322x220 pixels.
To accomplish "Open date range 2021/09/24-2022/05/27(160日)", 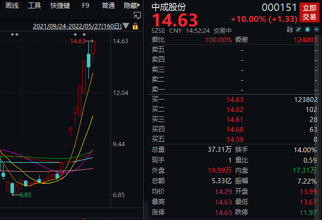I will 77,26.
